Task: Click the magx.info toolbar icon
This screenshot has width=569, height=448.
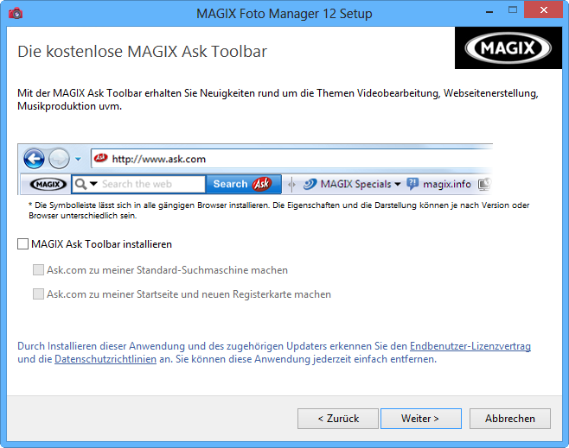Action: click(x=412, y=184)
